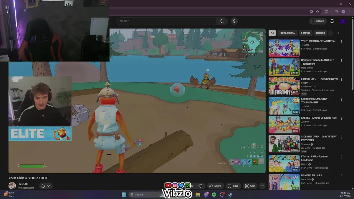
Task: Bookmark this page with the star icon
Action: (x=317, y=12)
